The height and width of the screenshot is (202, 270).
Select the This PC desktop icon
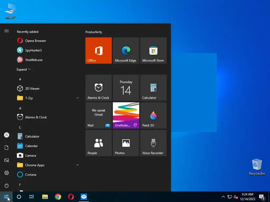(x=10, y=11)
